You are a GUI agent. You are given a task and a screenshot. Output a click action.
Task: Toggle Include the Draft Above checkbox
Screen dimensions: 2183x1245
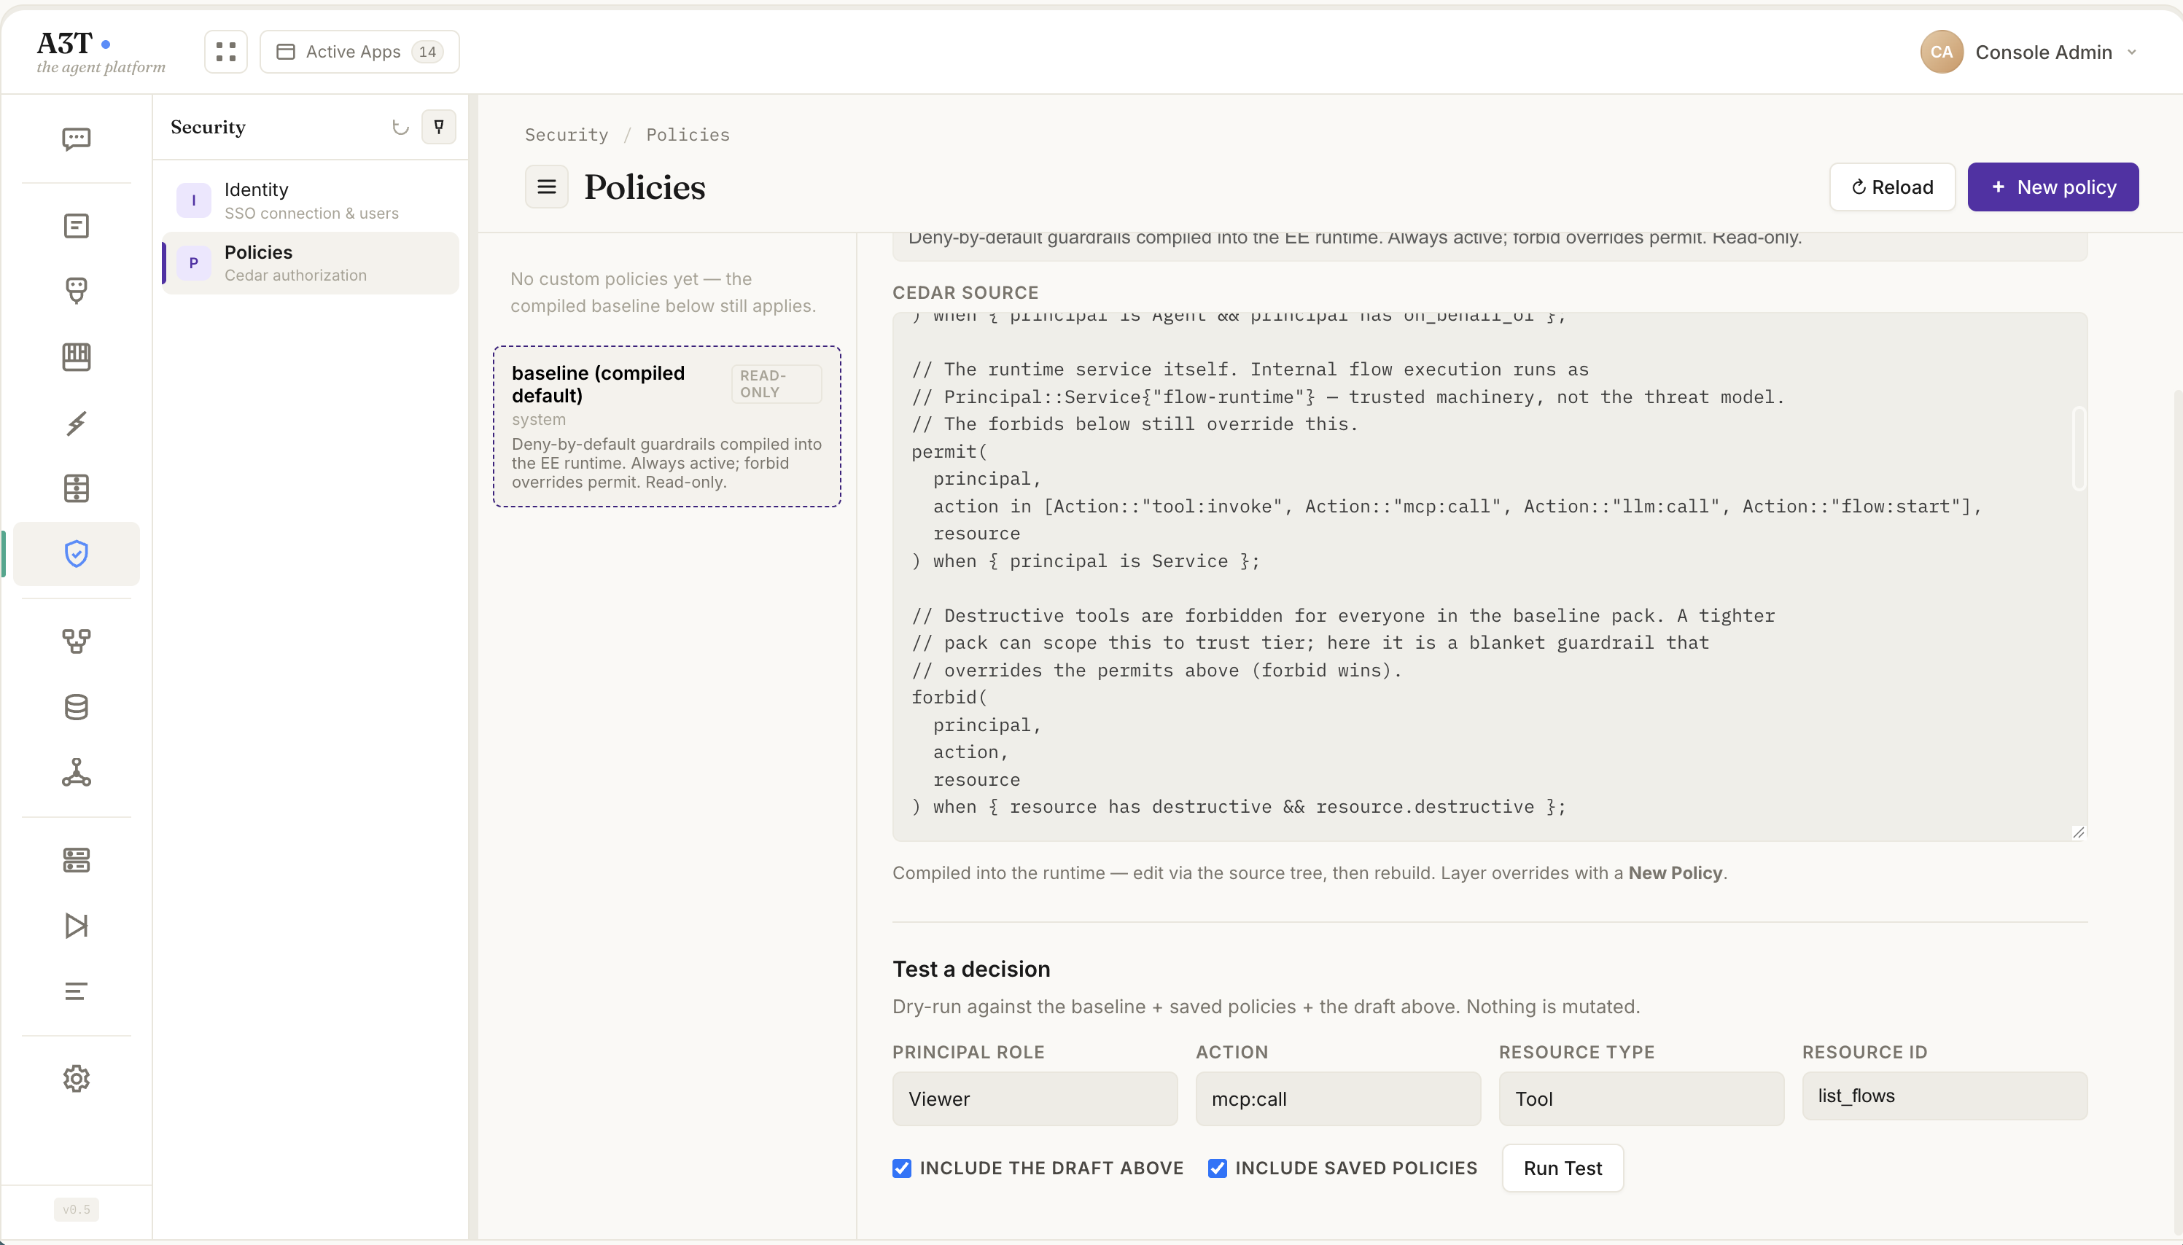[x=901, y=1168]
